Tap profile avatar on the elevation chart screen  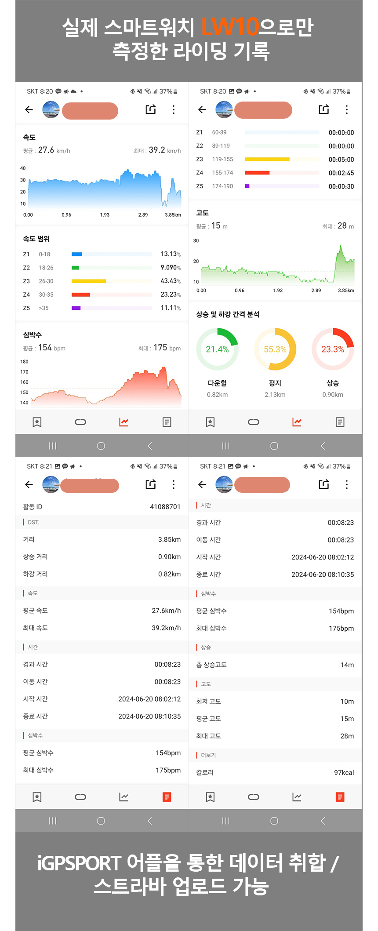(224, 110)
